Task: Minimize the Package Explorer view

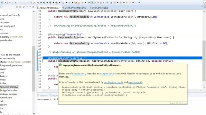Action: tap(30, 6)
